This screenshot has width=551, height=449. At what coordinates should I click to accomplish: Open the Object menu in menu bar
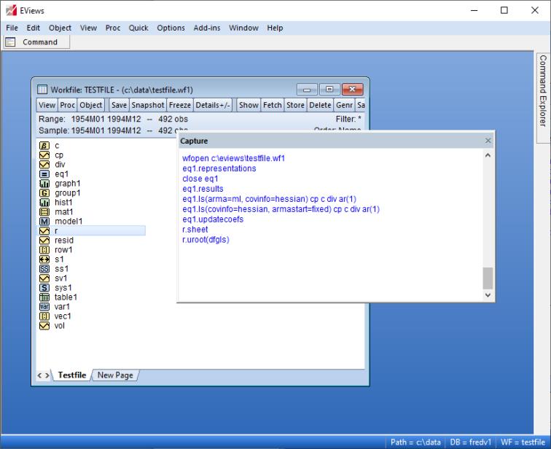click(x=60, y=28)
